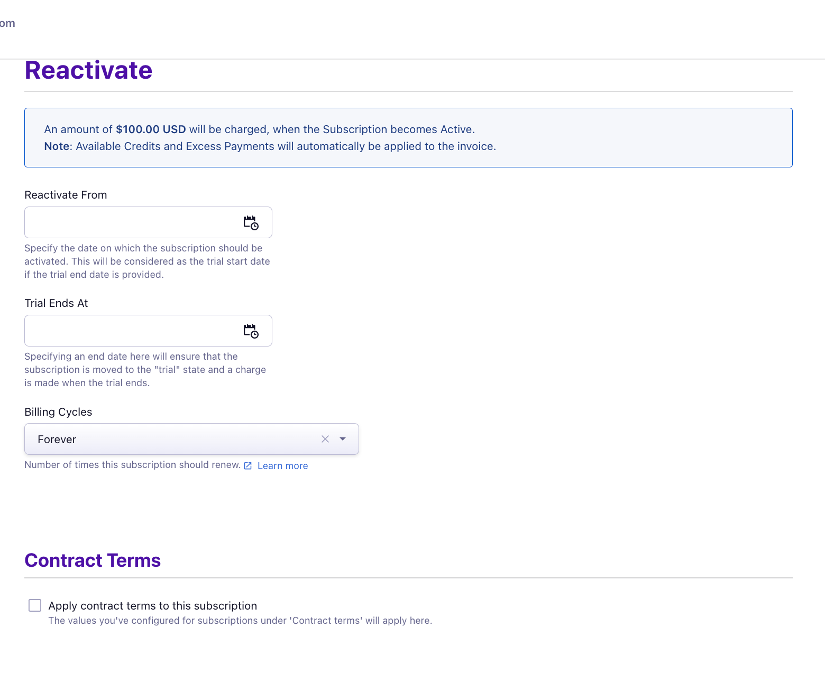Open the Trial Ends At calendar icon

251,331
